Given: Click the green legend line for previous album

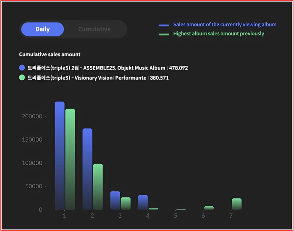Looking at the screenshot, I should 164,34.
